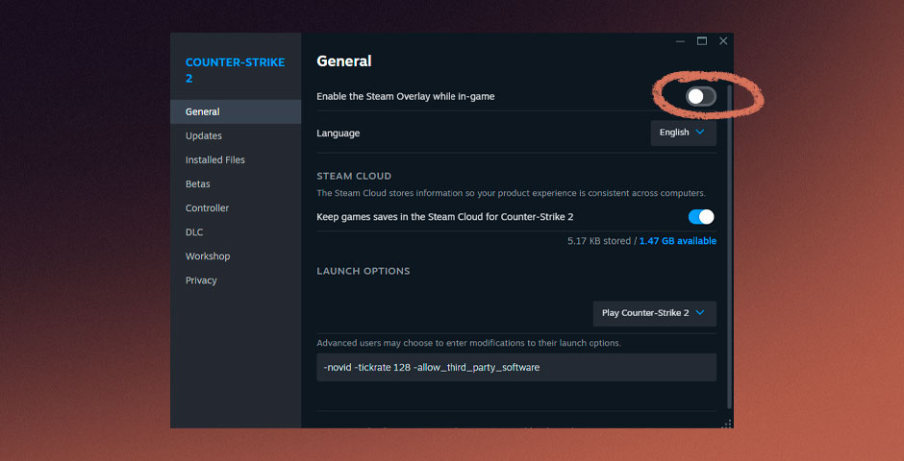Select the General tab in the sidebar
904x461 pixels.
(203, 112)
